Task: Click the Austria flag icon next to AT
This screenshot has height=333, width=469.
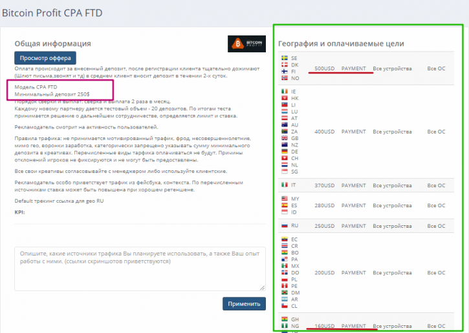Action: (285, 118)
